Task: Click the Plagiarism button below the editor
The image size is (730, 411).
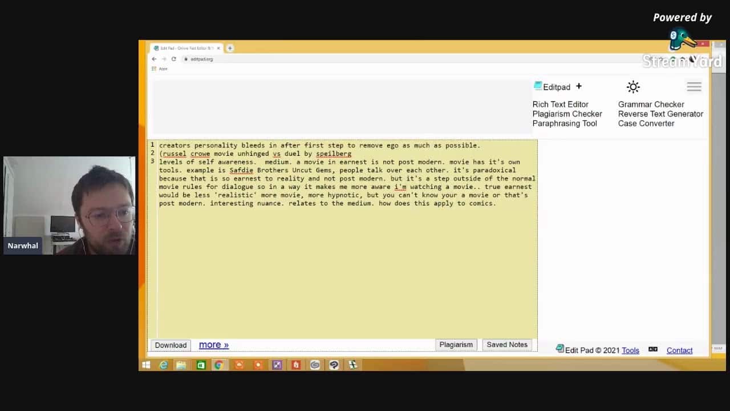Action: pyautogui.click(x=456, y=345)
